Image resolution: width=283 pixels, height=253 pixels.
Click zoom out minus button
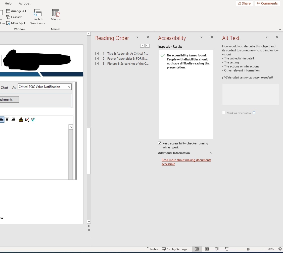click(234, 249)
